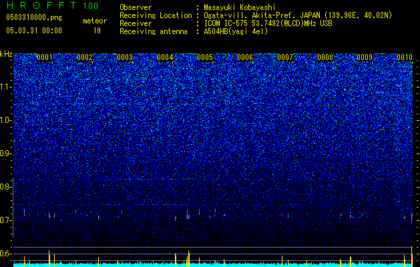The image size is (420, 267).
Task: Click the 0003 time marker
Action: (x=125, y=57)
